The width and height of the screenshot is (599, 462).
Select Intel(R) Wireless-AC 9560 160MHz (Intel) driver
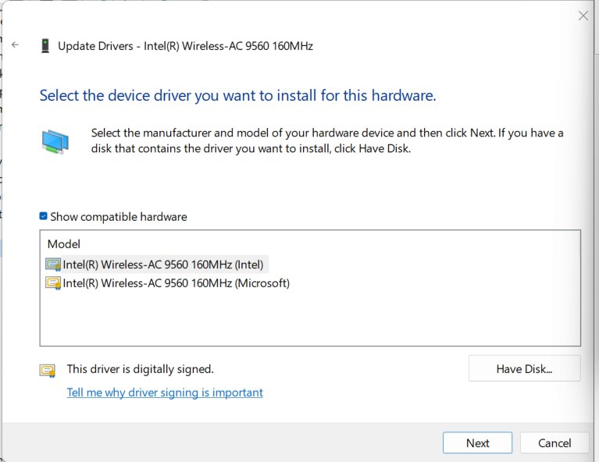coord(163,265)
